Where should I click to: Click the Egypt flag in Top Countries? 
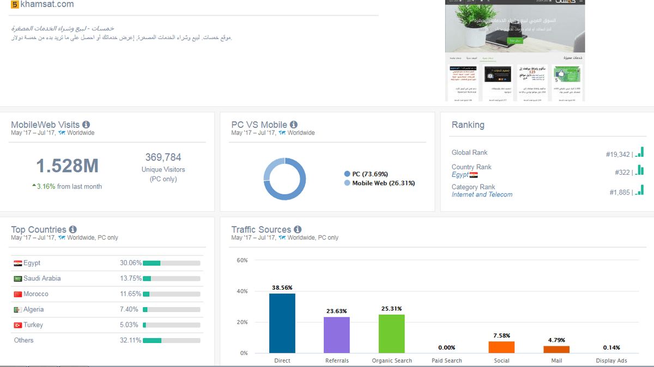[18, 264]
